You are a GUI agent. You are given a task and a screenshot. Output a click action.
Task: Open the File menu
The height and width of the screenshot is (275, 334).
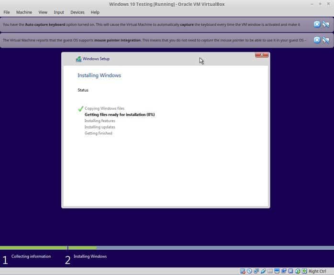7,12
